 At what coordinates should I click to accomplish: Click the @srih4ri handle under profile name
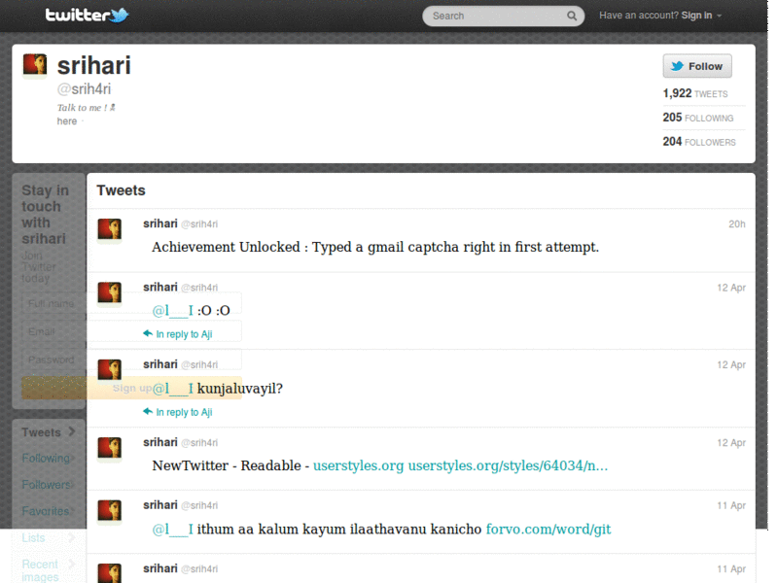coord(84,89)
